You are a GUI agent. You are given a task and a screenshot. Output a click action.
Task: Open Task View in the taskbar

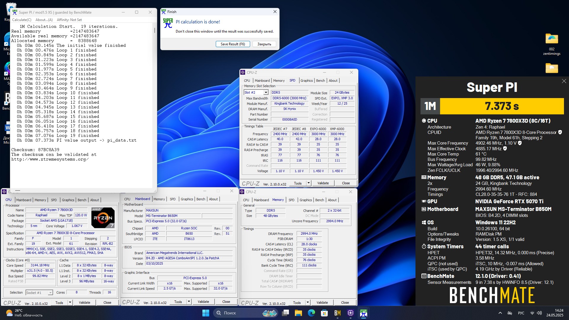click(x=285, y=313)
